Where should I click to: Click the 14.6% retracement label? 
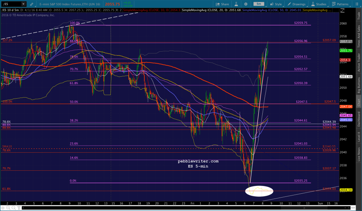[74, 158]
